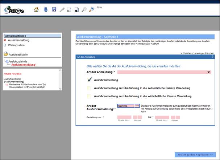
Task: Go to home via house icon
Action: (36, 9)
